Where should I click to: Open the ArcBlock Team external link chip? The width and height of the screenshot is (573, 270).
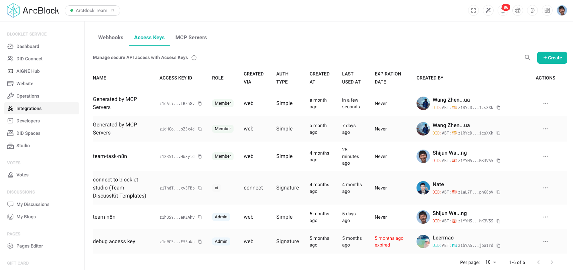92,10
